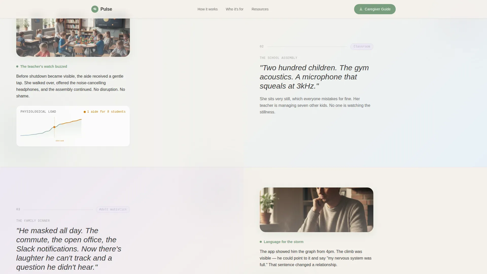This screenshot has height=274, width=487.
Task: Click 'The app showed him the graph' paragraph
Action: pyautogui.click(x=316, y=258)
